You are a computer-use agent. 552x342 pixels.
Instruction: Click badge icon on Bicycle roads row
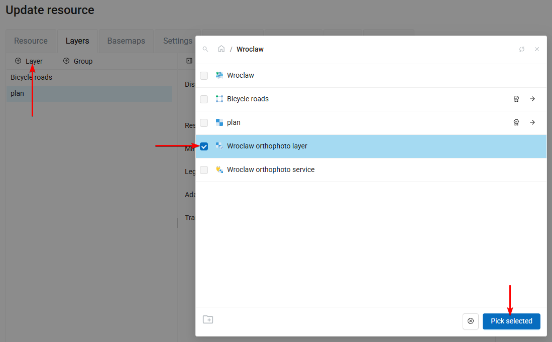pyautogui.click(x=516, y=99)
